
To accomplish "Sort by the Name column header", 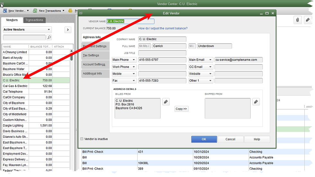I will click(15, 47).
